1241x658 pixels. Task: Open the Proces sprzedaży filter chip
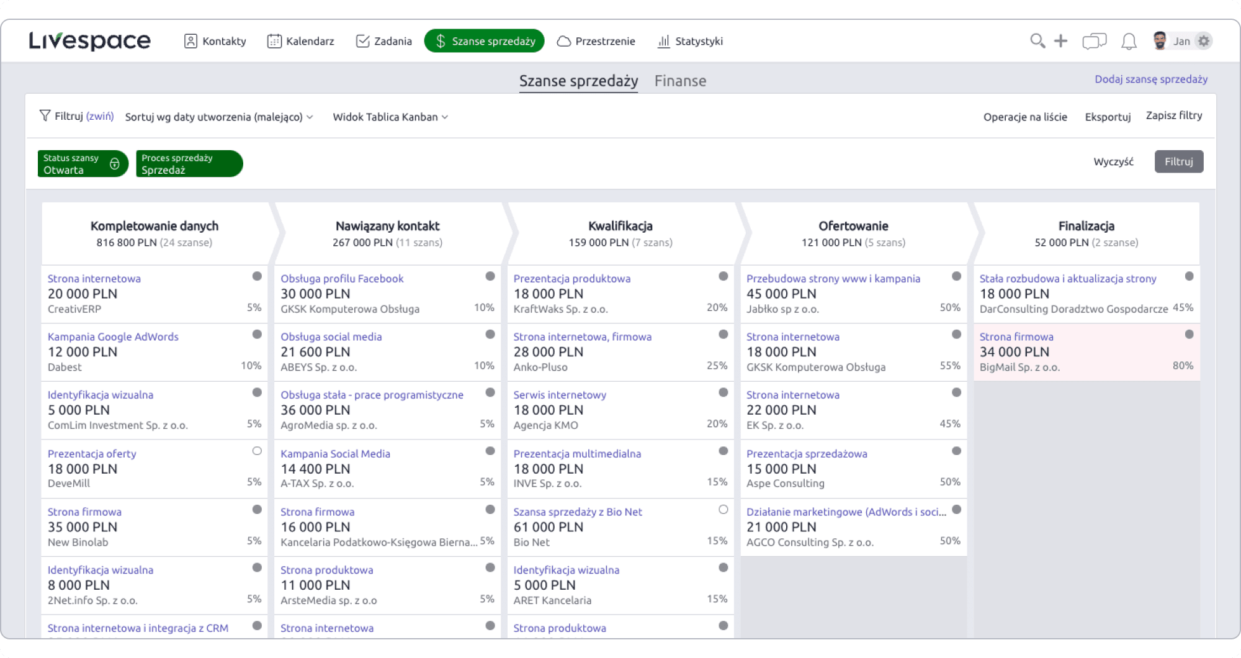coord(189,164)
